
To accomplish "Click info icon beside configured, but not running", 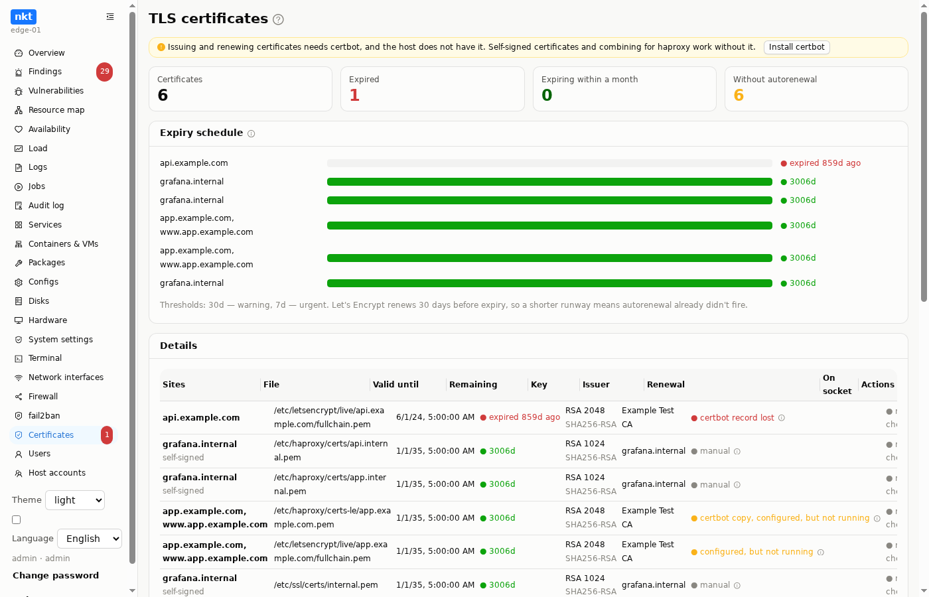I will coord(821,552).
